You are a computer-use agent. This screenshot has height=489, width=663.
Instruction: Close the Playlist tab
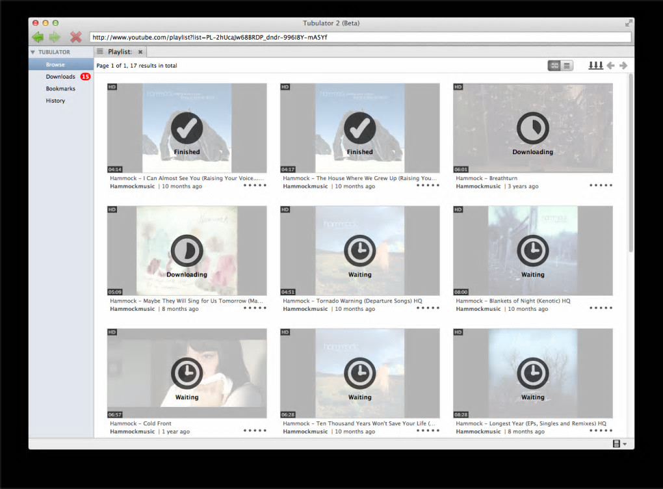pyautogui.click(x=140, y=52)
